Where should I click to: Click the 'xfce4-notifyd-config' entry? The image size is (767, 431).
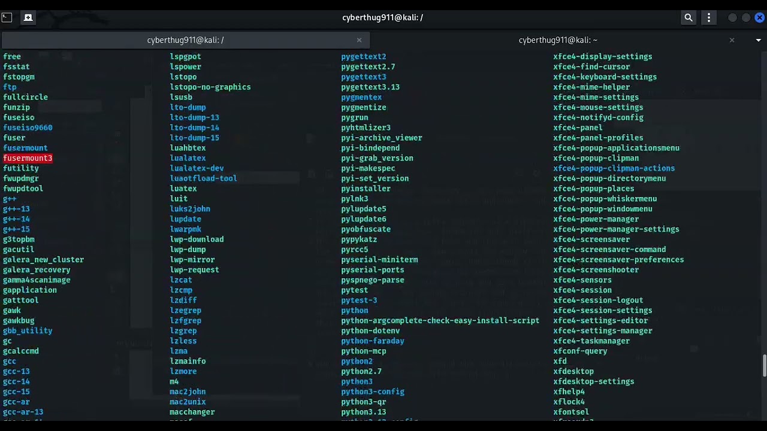click(598, 117)
